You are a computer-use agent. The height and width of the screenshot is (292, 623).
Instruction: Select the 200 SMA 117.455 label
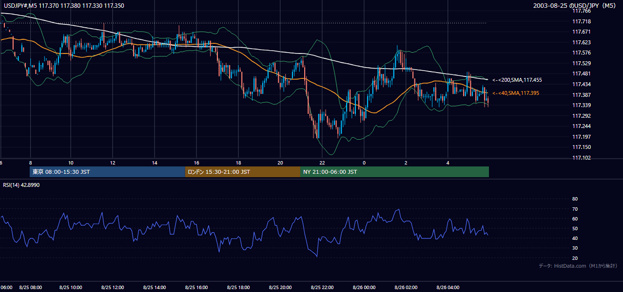pos(517,80)
